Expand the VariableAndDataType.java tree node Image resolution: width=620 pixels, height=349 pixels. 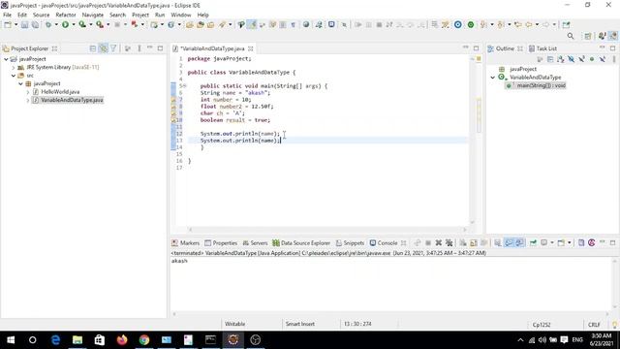click(28, 100)
